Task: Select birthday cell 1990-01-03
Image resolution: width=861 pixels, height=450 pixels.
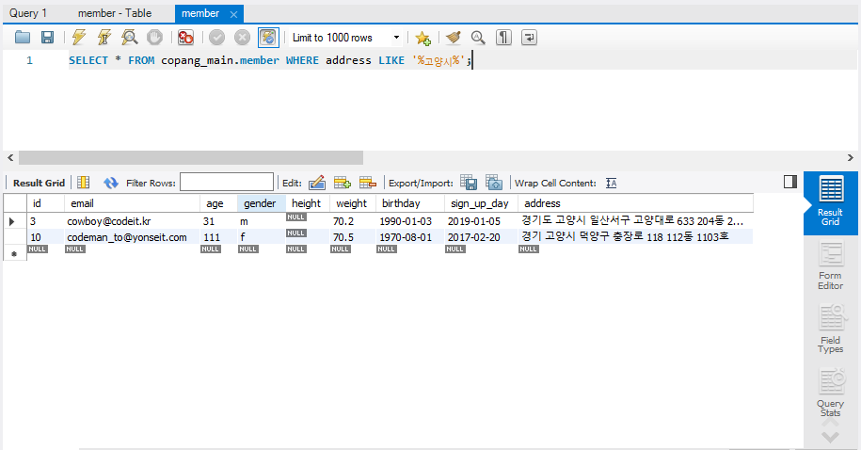Action: click(410, 221)
